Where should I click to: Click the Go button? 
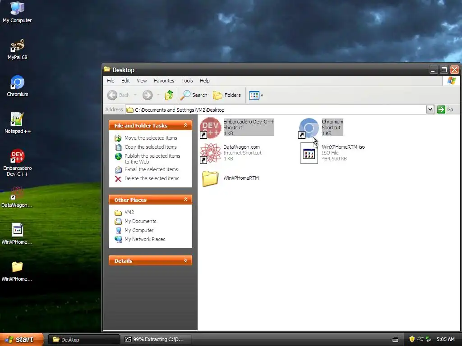[445, 109]
